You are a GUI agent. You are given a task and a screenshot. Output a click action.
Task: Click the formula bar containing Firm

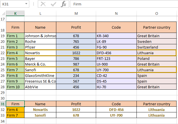(124, 4)
